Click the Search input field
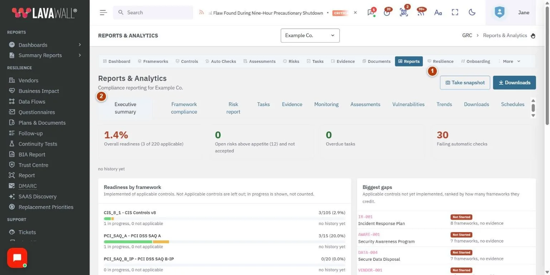This screenshot has height=275, width=550. (x=153, y=12)
